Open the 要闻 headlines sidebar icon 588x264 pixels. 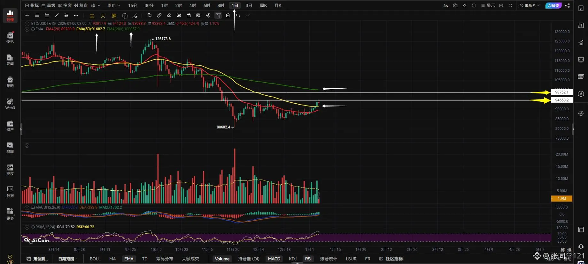point(10,60)
